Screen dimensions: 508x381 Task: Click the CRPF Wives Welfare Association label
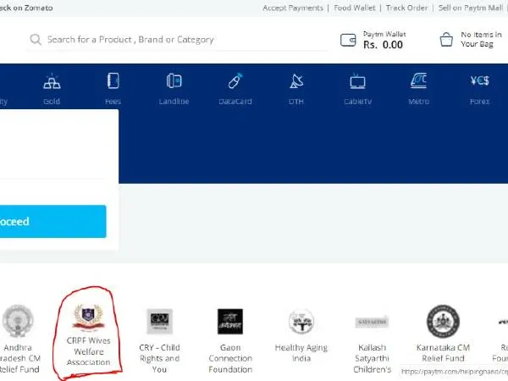[88, 351]
